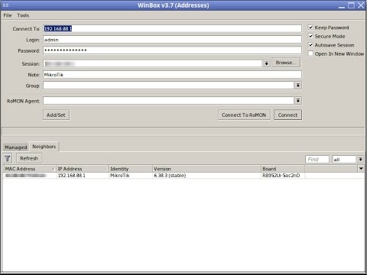Open the window menu icon in title bar

[x=5, y=5]
